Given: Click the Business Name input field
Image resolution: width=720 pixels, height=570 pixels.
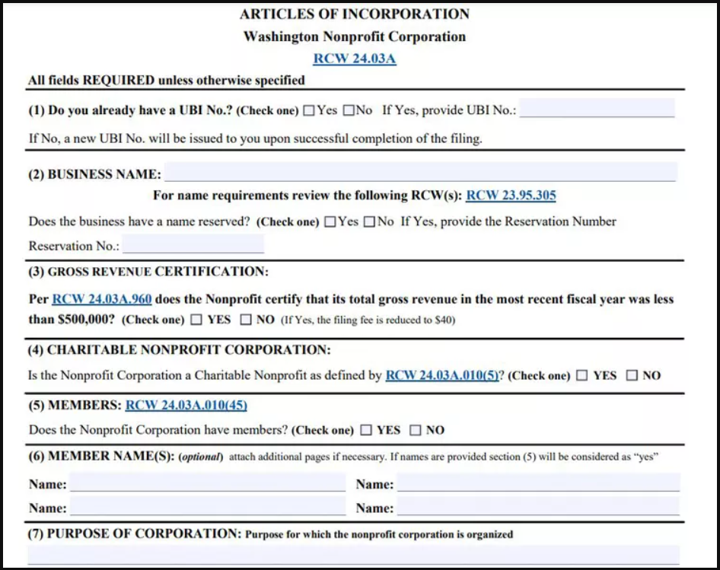Looking at the screenshot, I should point(421,172).
